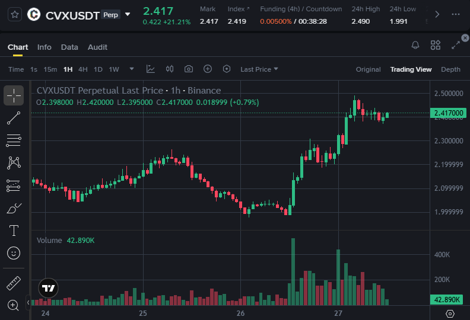Open the CVXUSDT pair selector dropdown arrow
470x320 pixels.
(128, 14)
